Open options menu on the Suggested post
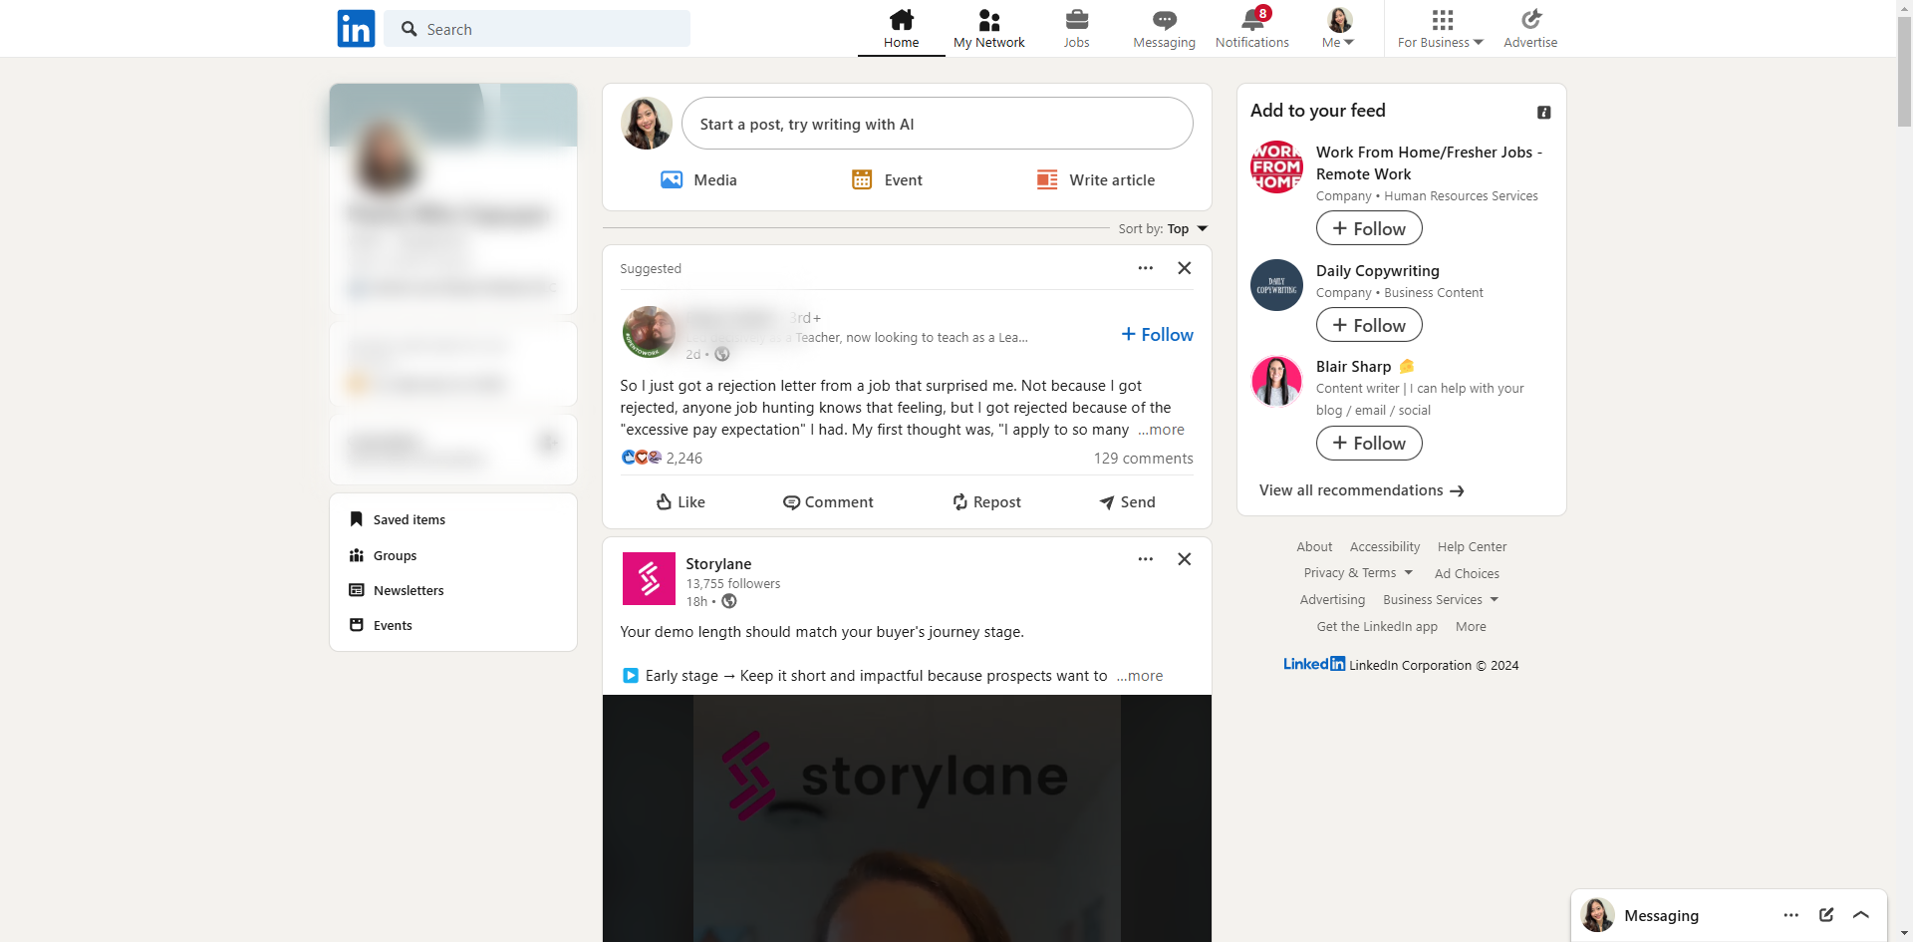 (x=1146, y=268)
